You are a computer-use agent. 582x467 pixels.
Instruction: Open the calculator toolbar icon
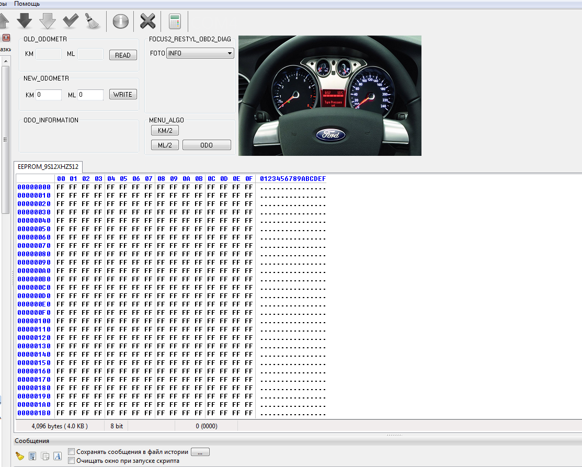[175, 21]
